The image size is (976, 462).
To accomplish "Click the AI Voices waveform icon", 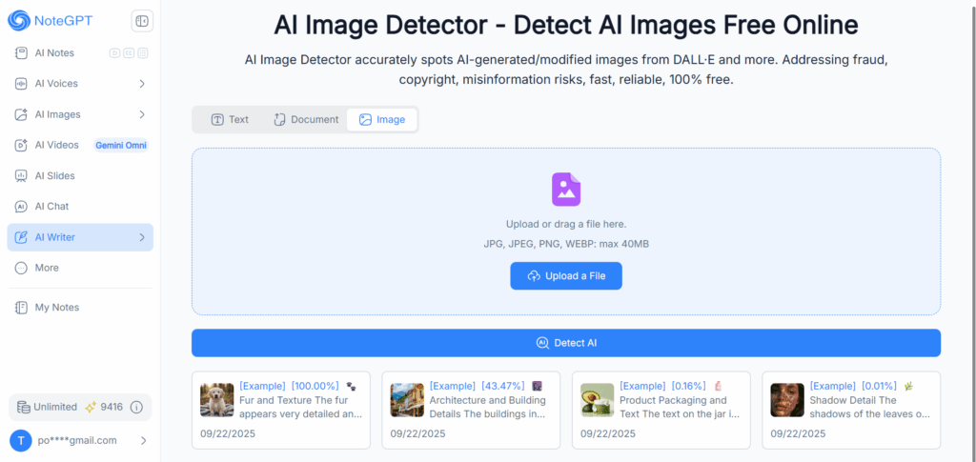I will [x=21, y=83].
